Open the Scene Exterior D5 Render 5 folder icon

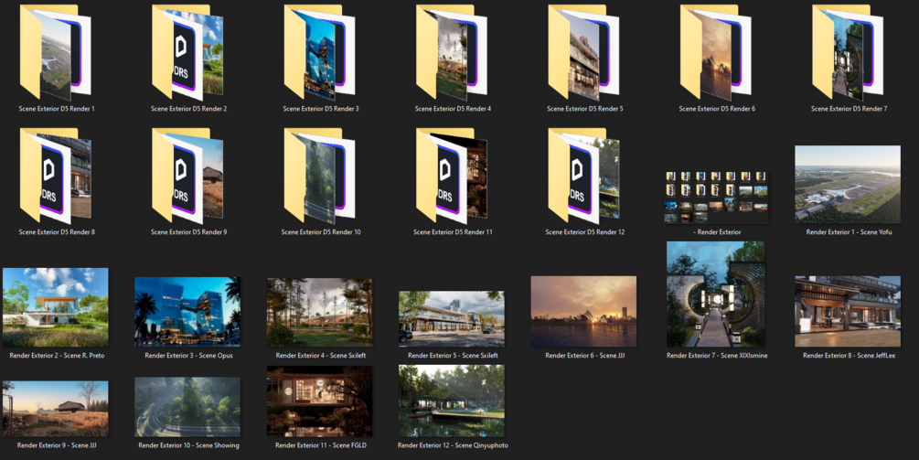click(583, 53)
